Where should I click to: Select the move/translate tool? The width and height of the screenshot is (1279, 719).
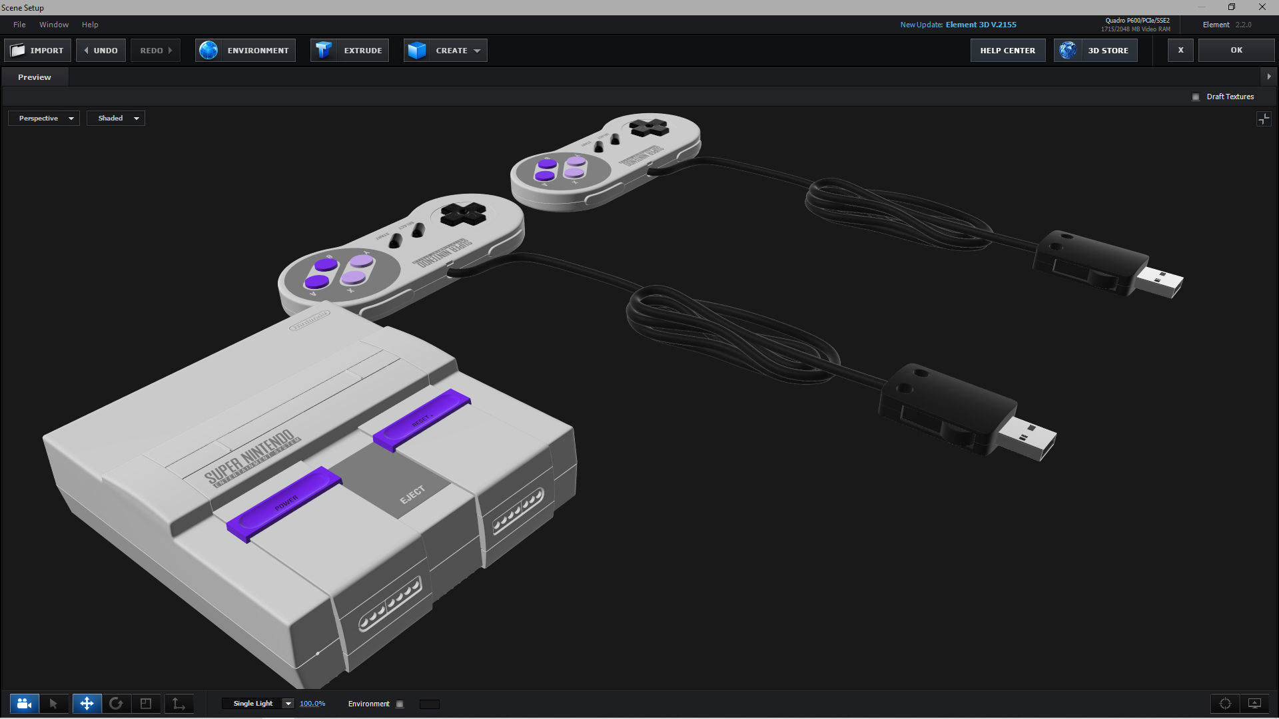[x=87, y=704]
